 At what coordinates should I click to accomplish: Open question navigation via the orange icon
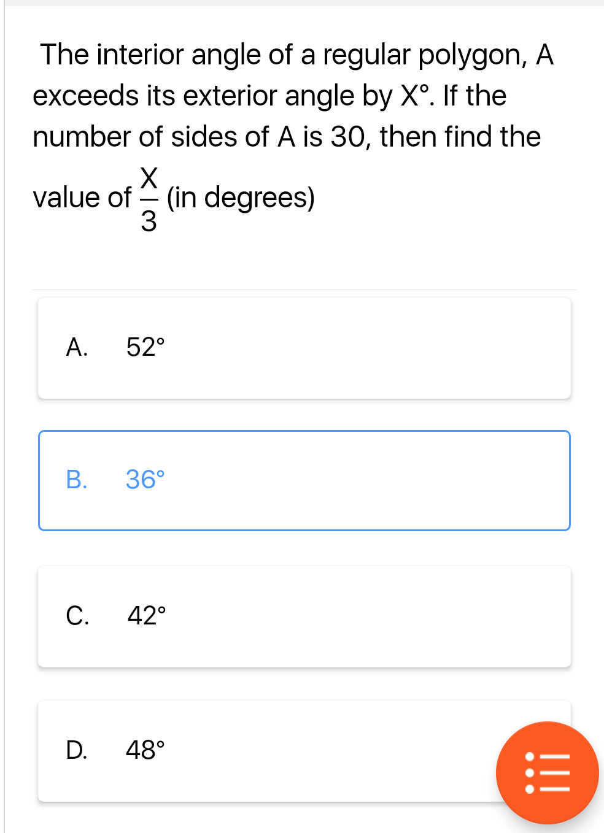547,772
